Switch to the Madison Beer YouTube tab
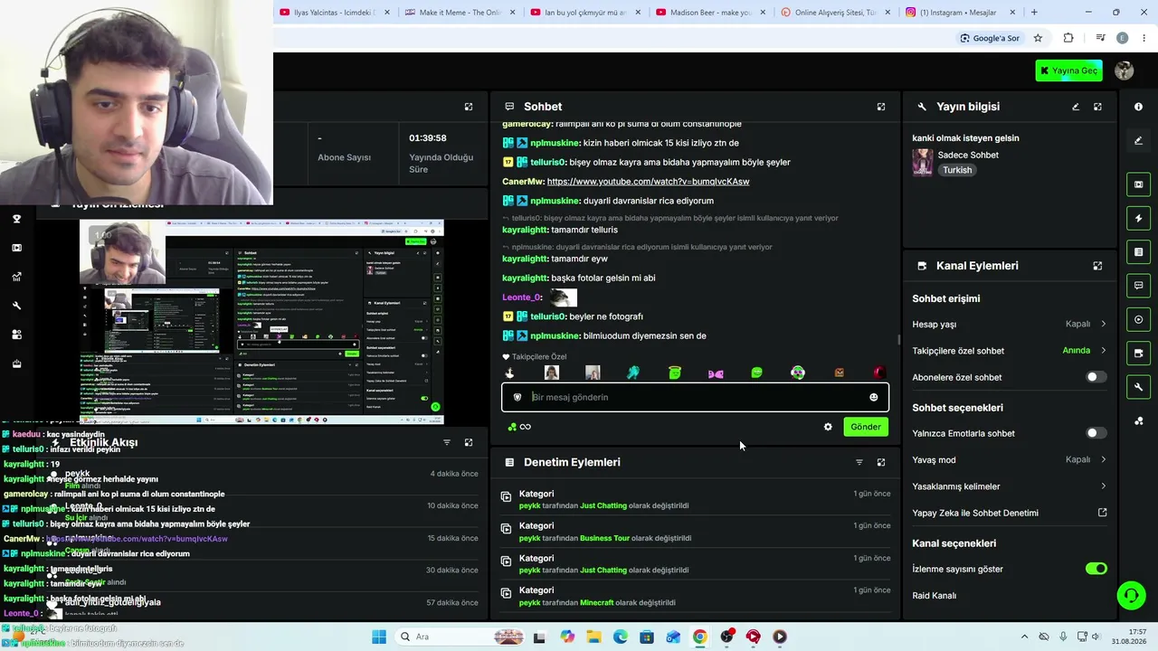This screenshot has width=1158, height=651. click(710, 13)
